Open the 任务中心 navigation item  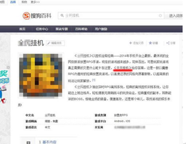click(42, 29)
